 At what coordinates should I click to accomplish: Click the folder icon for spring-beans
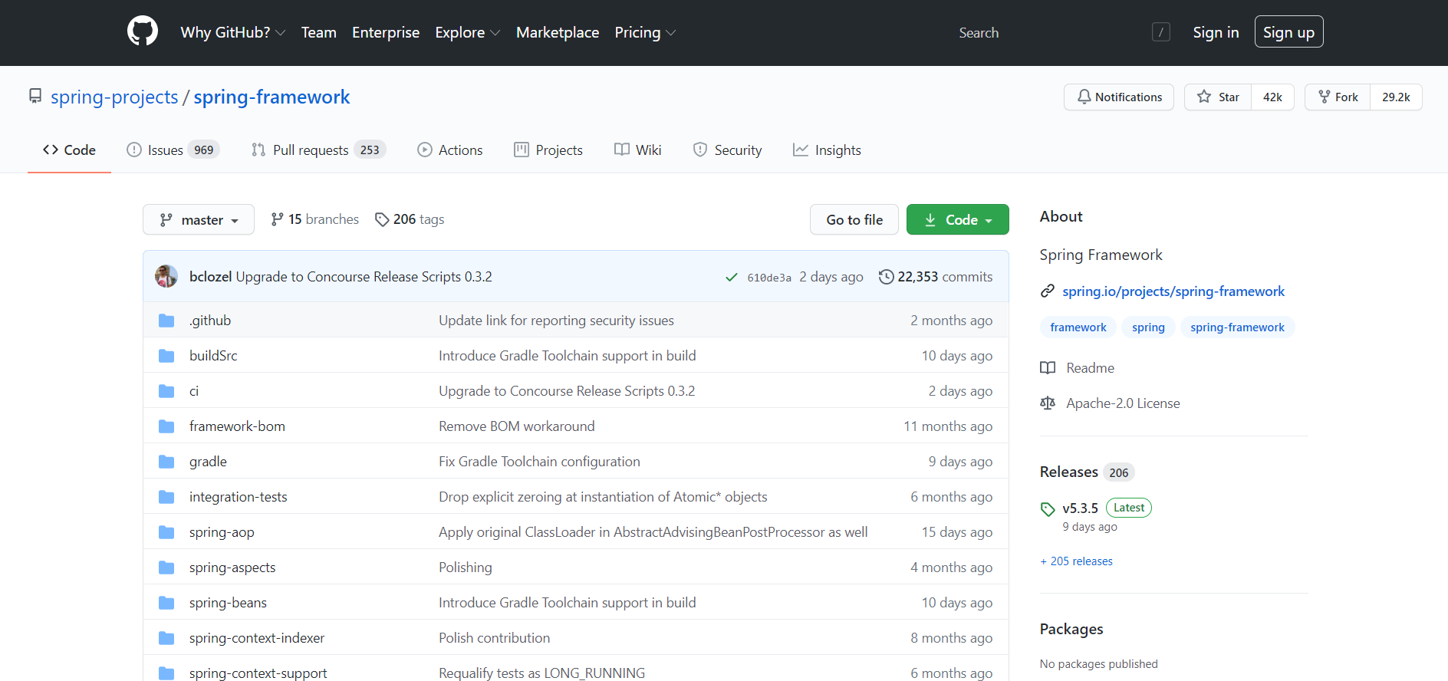tap(166, 603)
